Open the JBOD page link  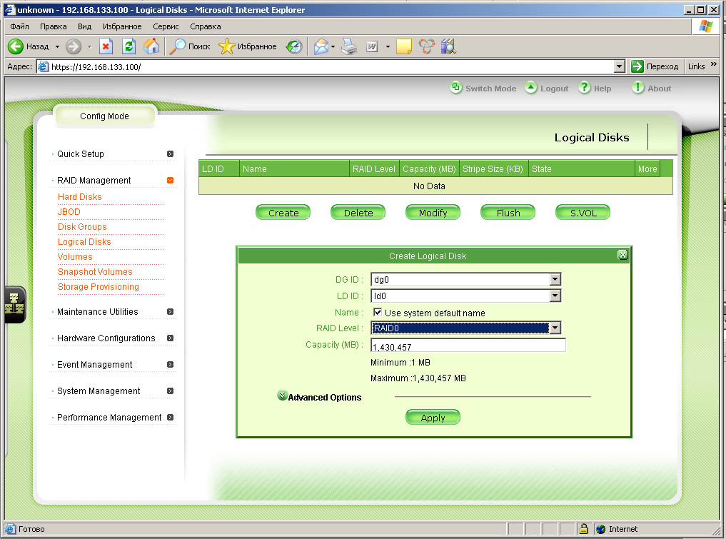pyautogui.click(x=69, y=211)
